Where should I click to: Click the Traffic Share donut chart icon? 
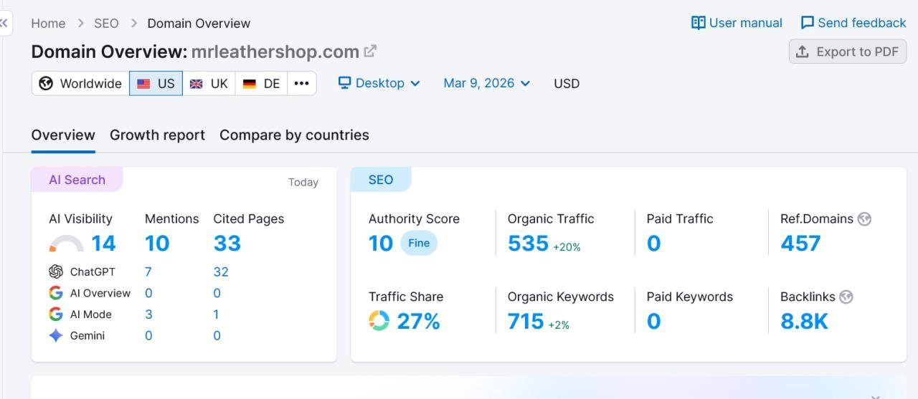coord(379,321)
